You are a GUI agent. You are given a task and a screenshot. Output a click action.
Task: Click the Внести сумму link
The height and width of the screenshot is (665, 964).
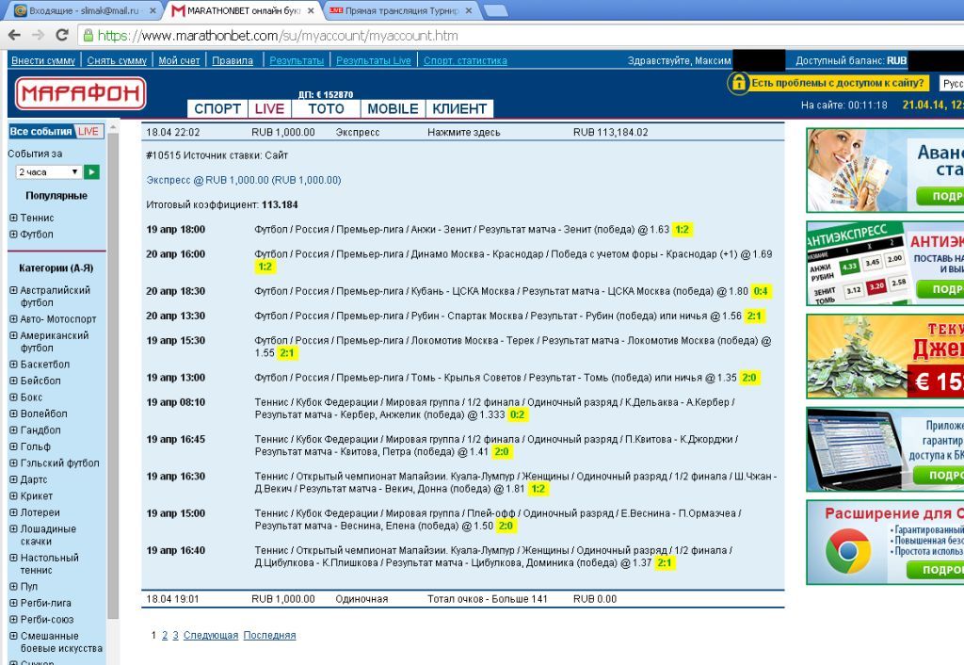point(43,60)
